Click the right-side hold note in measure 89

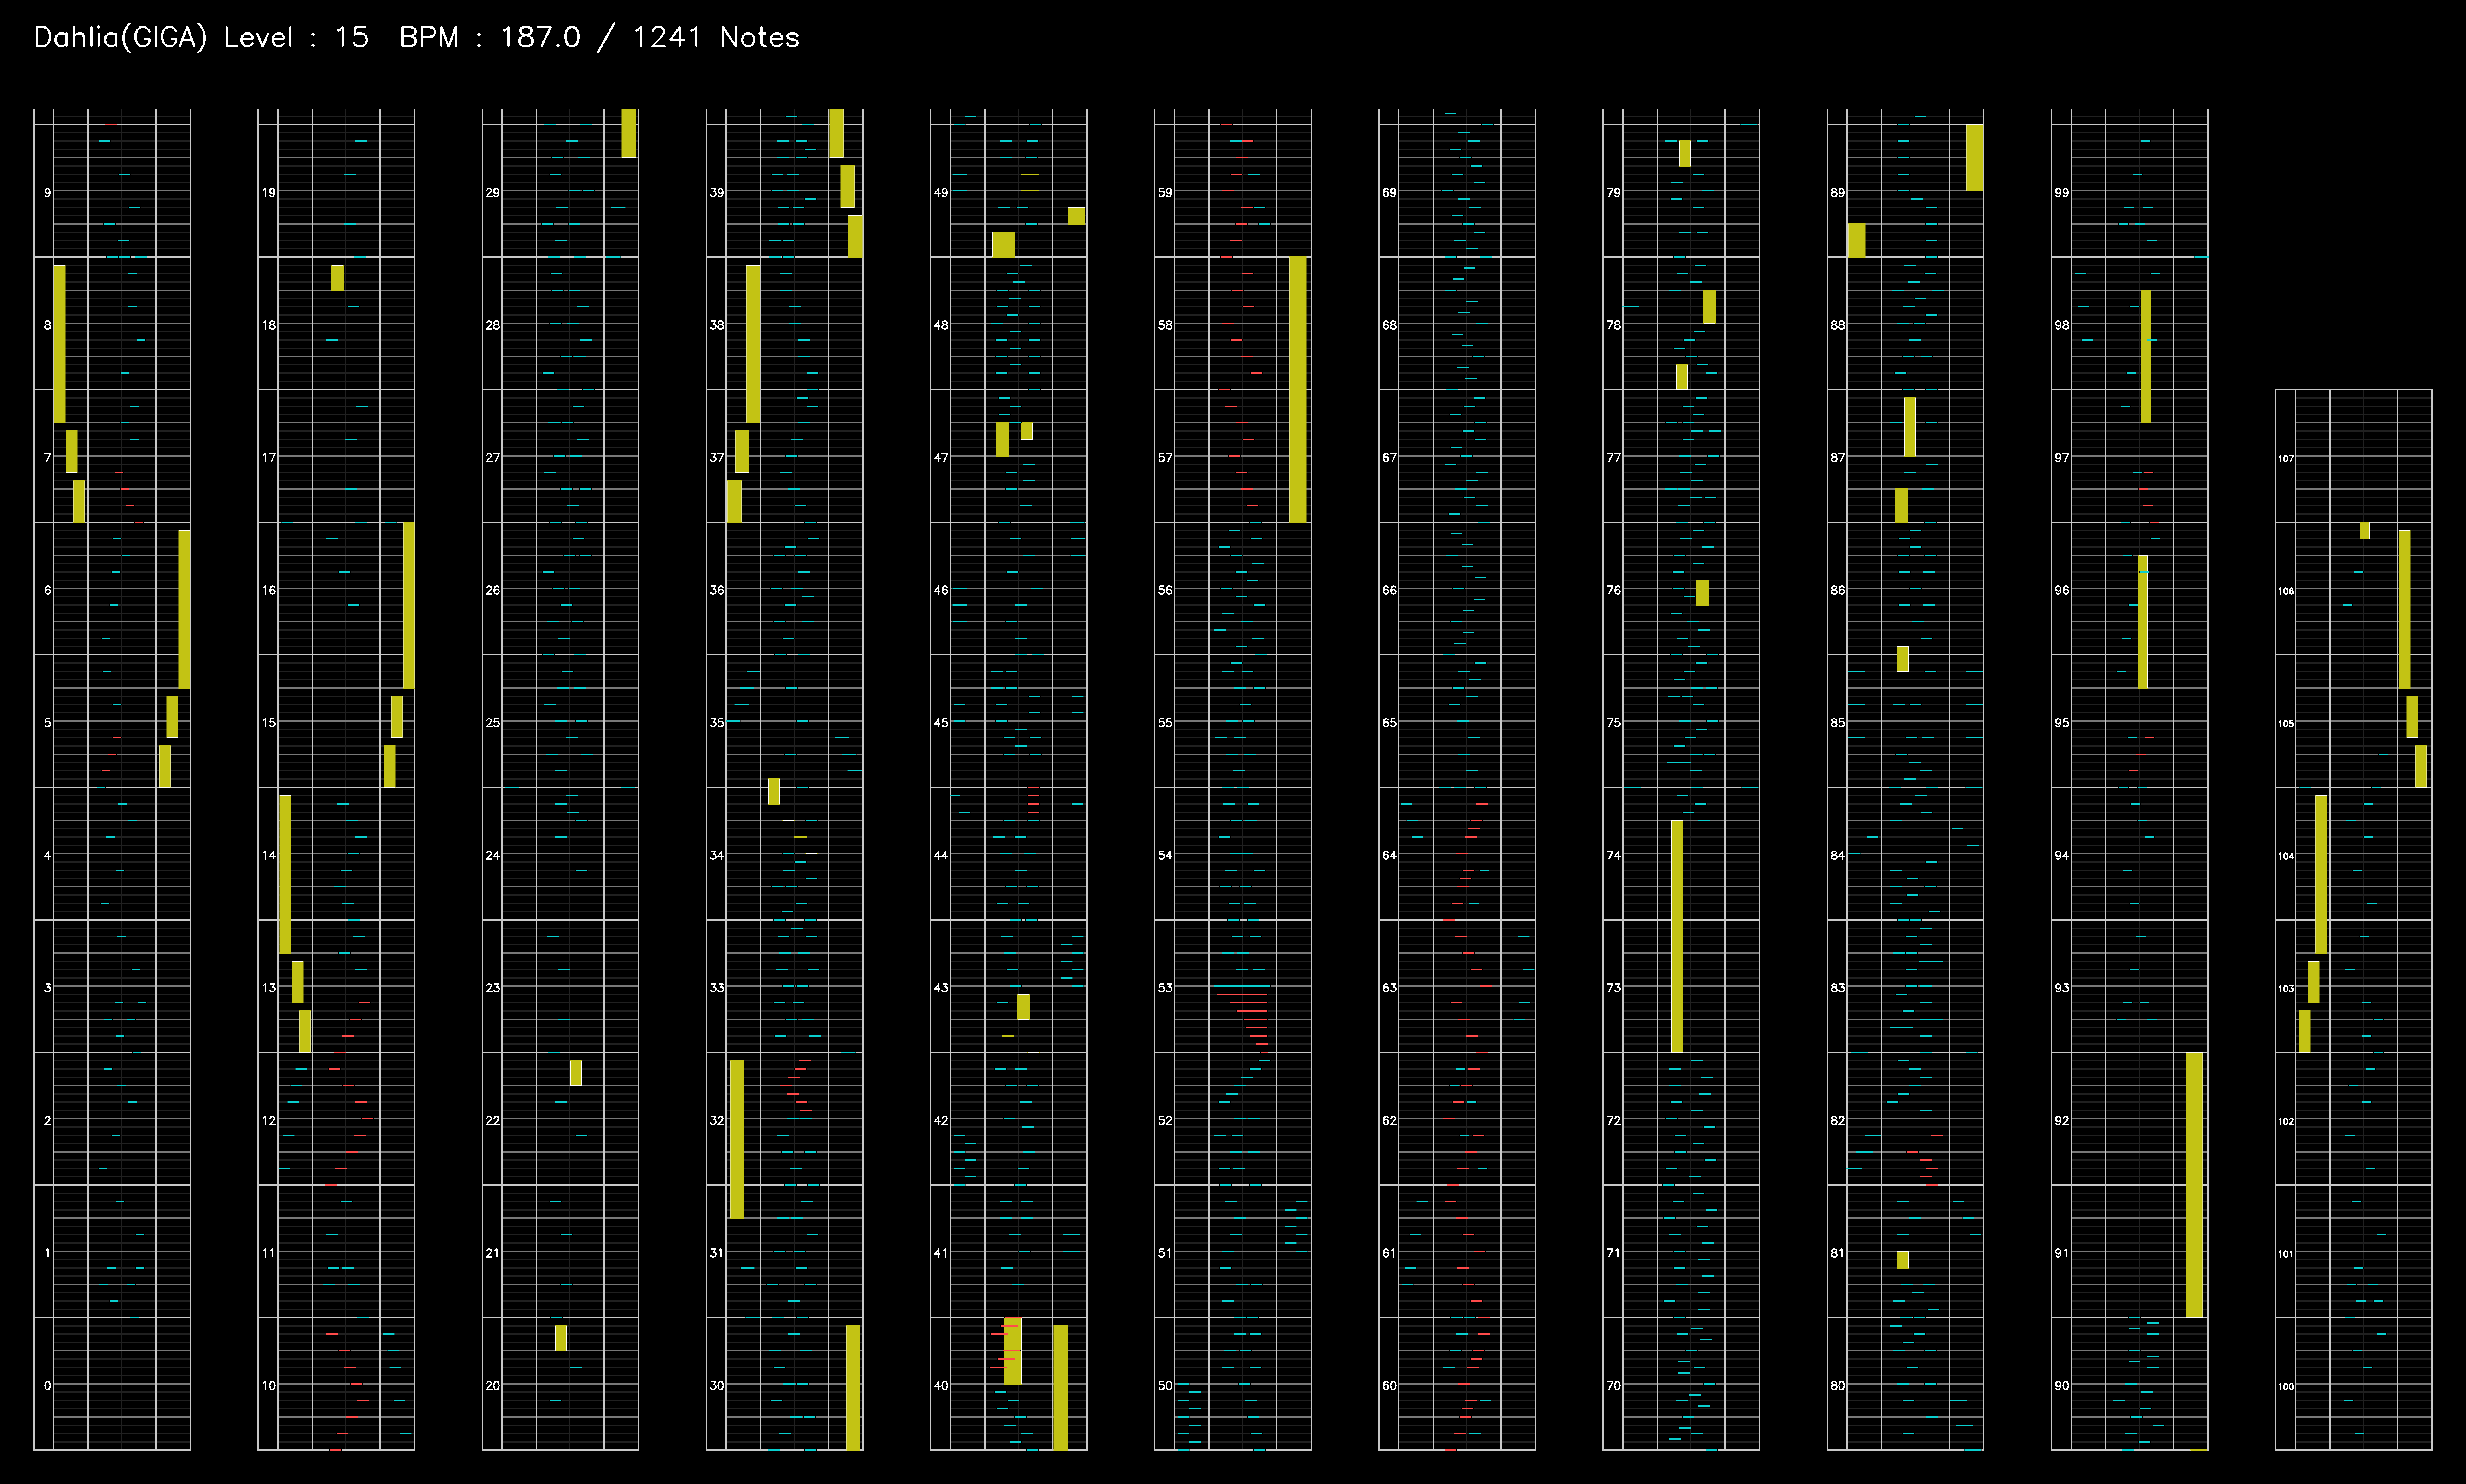1975,157
